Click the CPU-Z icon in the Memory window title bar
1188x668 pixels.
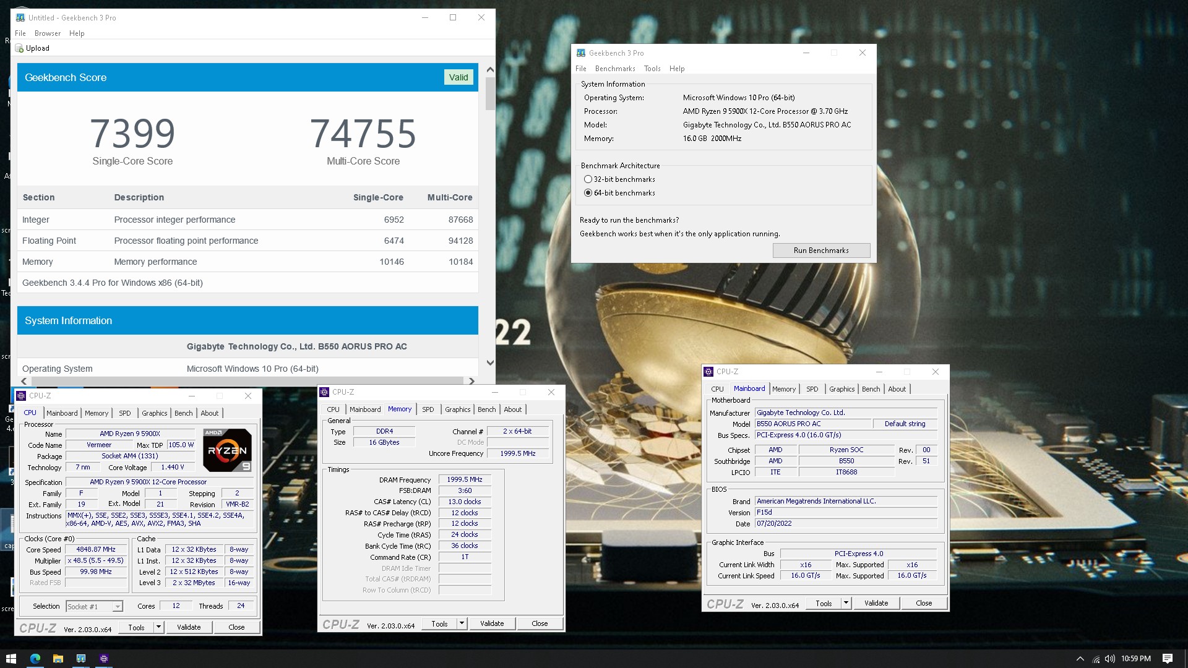point(324,392)
